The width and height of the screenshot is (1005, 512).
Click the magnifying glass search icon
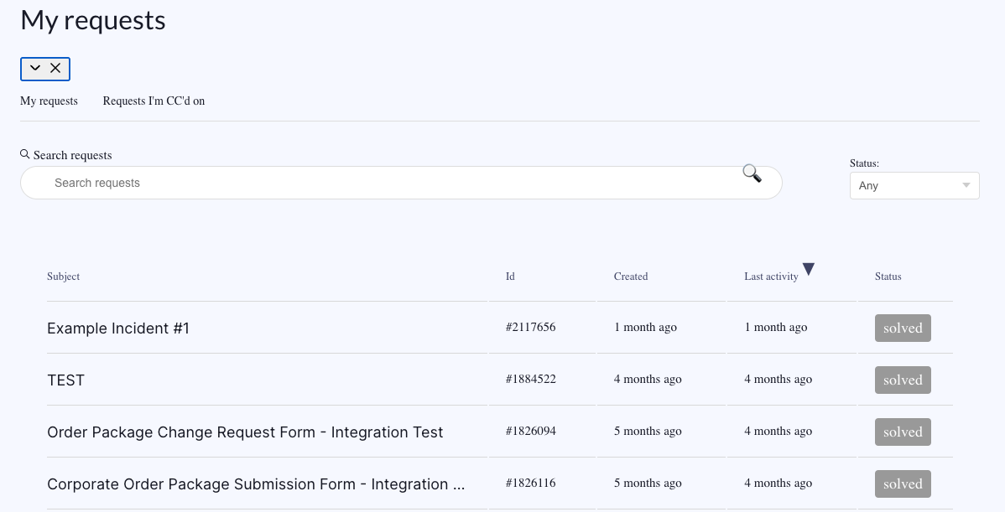(x=752, y=173)
